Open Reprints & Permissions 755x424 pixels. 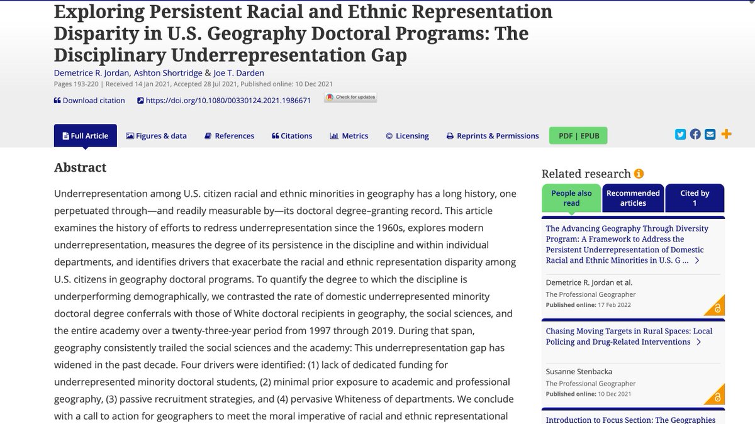(x=493, y=135)
